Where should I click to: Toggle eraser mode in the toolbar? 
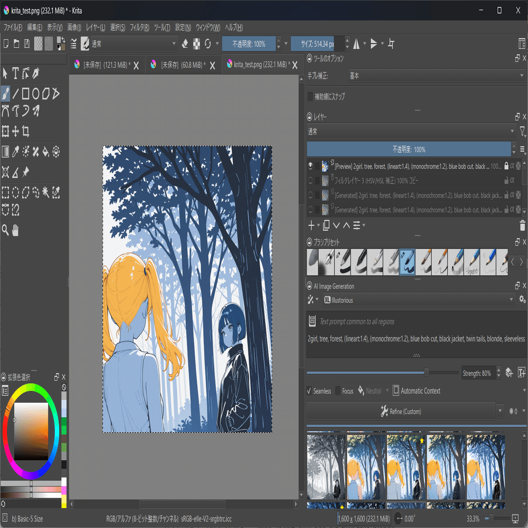coord(185,44)
